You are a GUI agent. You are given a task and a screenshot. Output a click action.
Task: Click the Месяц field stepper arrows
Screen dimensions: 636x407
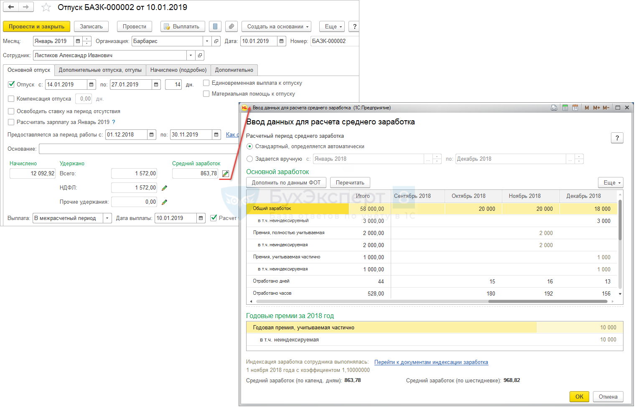click(x=87, y=41)
